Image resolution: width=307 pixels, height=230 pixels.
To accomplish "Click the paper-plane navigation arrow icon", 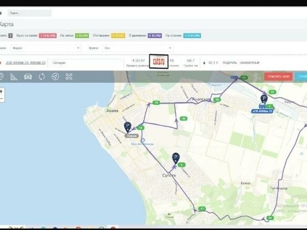I will click(x=55, y=77).
